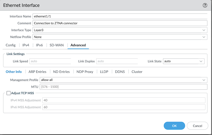This screenshot has width=212, height=135.
Task: View the Cluster sub-tab
Action: [x=137, y=72]
